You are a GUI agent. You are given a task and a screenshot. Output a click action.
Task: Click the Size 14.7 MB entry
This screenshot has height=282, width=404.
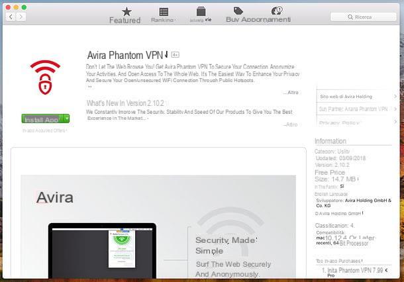pyautogui.click(x=336, y=179)
